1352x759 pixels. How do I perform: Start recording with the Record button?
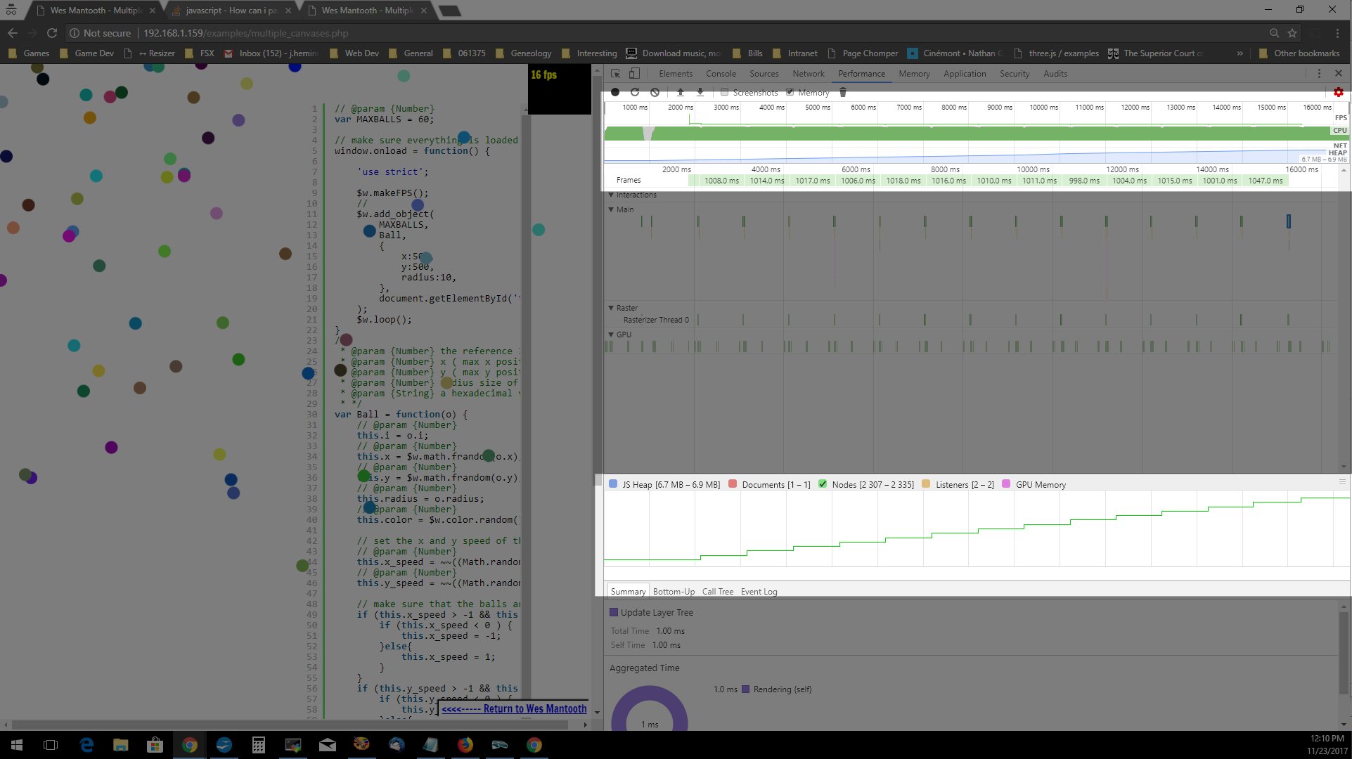615,92
